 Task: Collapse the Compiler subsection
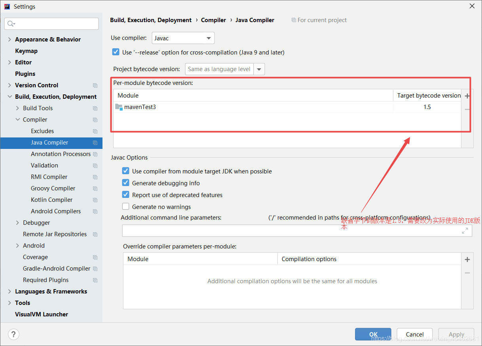[x=17, y=120]
